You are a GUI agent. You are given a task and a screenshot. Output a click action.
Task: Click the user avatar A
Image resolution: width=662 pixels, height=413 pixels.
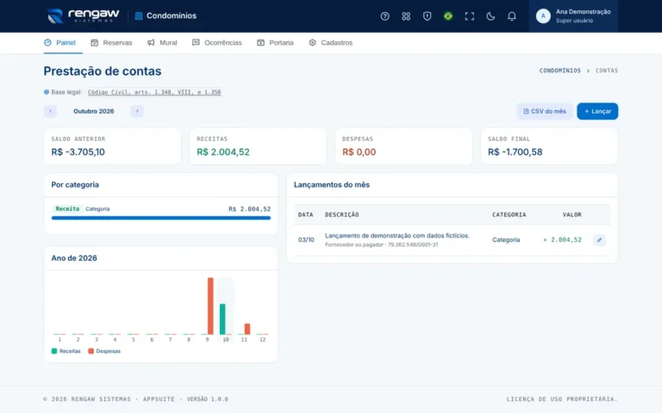tap(543, 16)
